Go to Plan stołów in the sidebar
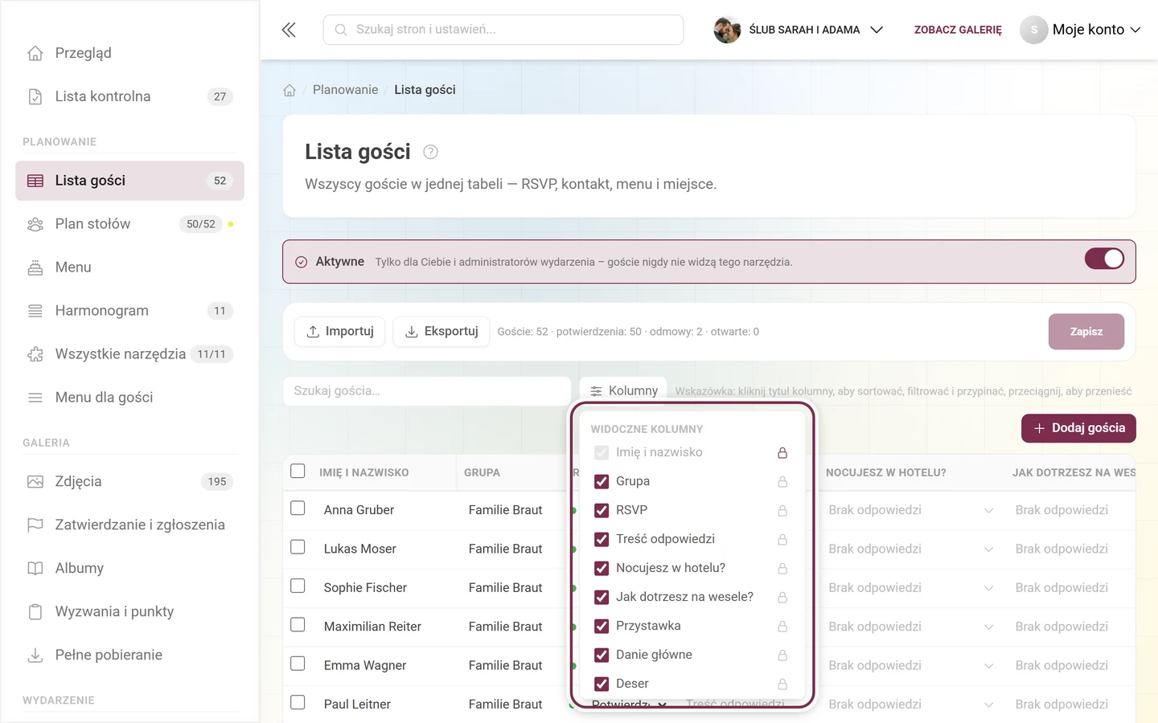Image resolution: width=1158 pixels, height=723 pixels. click(x=129, y=224)
